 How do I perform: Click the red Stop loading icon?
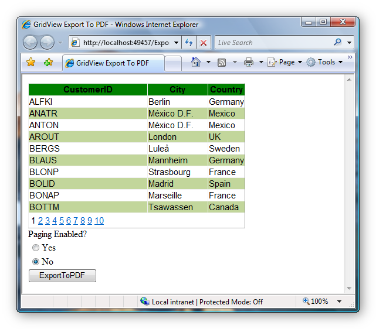(203, 43)
